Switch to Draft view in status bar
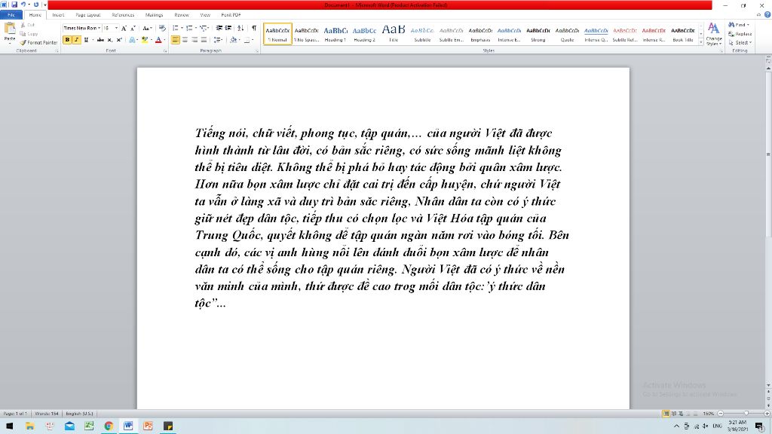Image resolution: width=772 pixels, height=434 pixels. click(x=696, y=414)
